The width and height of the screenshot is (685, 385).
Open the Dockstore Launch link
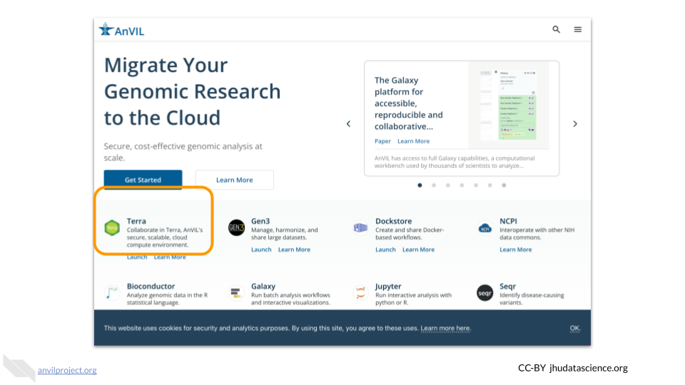(x=385, y=250)
